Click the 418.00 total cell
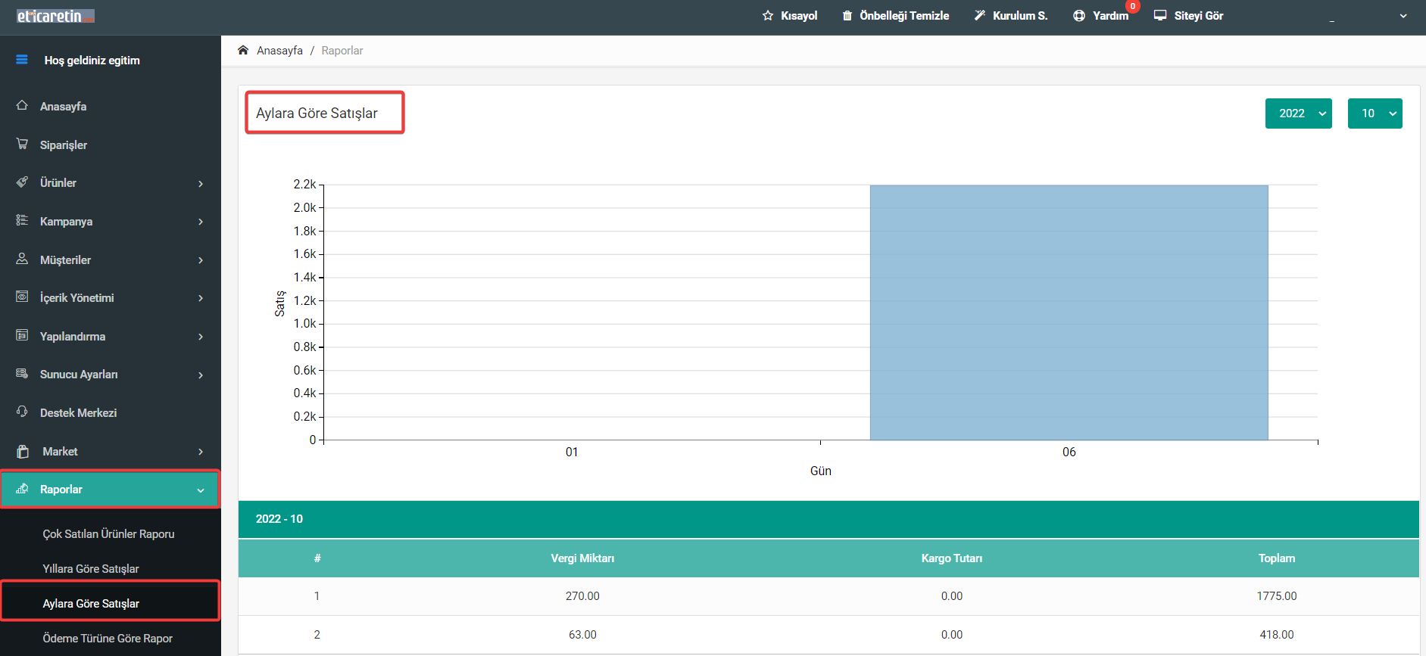1426x656 pixels. tap(1277, 634)
